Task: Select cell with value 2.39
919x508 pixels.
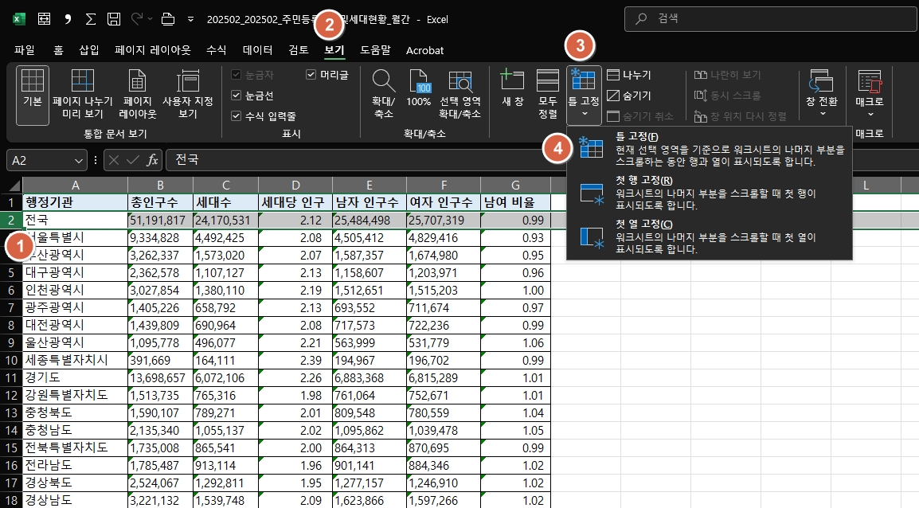Action: tap(295, 361)
